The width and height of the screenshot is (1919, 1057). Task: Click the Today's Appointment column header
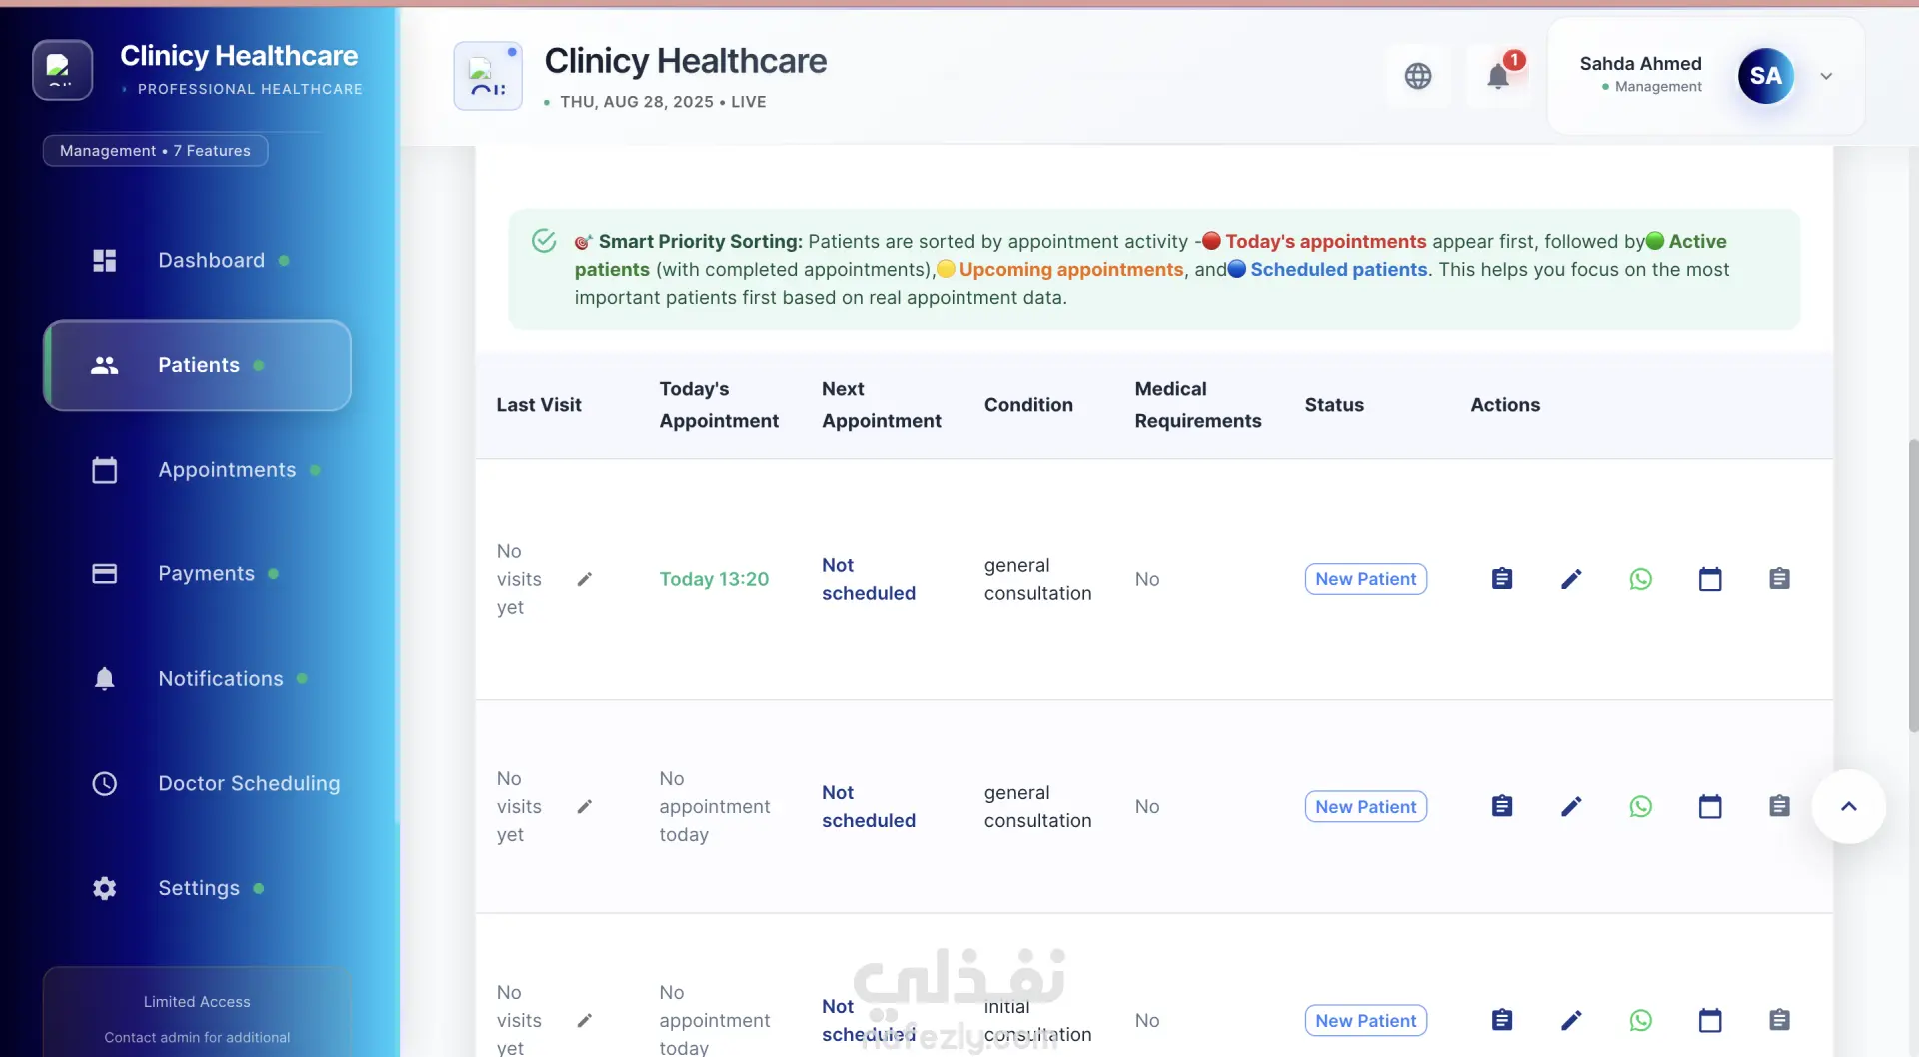click(719, 405)
